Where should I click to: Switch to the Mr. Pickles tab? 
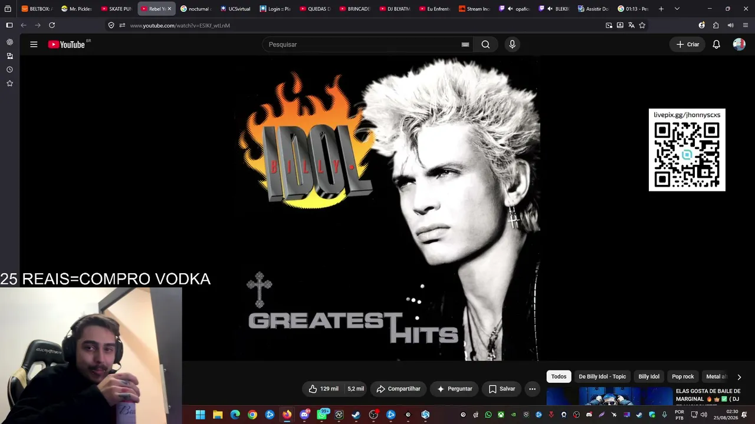[77, 9]
